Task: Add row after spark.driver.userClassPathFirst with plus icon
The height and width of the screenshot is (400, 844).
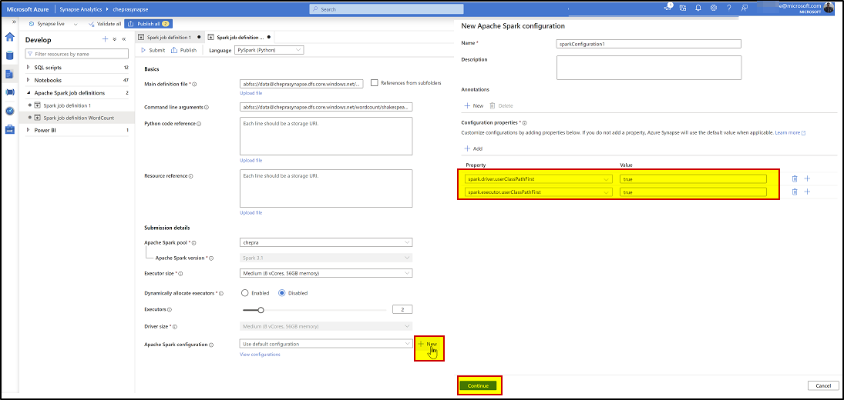Action: [807, 178]
